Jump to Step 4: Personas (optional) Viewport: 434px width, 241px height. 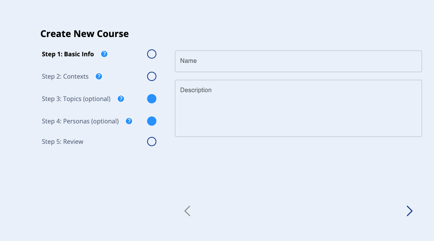pos(80,121)
